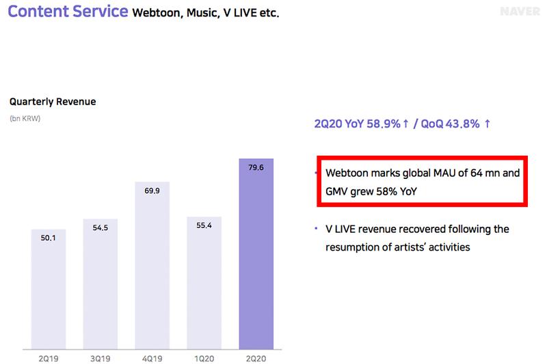Screen dimensions: 547x364
Task: Select the '1Q20' axis label
Action: 204,359
